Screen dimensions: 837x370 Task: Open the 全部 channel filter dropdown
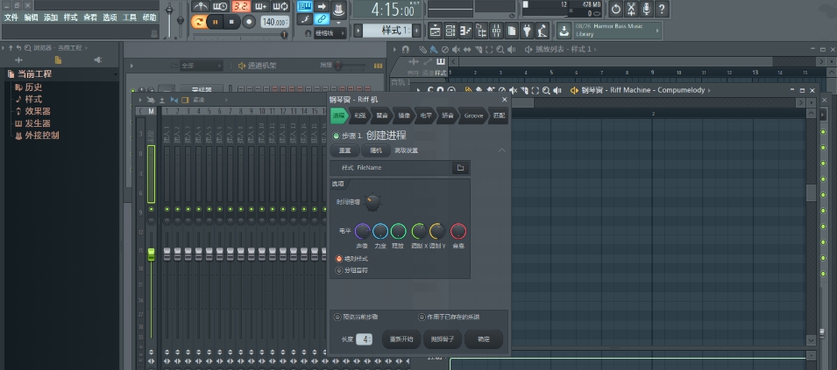click(202, 66)
